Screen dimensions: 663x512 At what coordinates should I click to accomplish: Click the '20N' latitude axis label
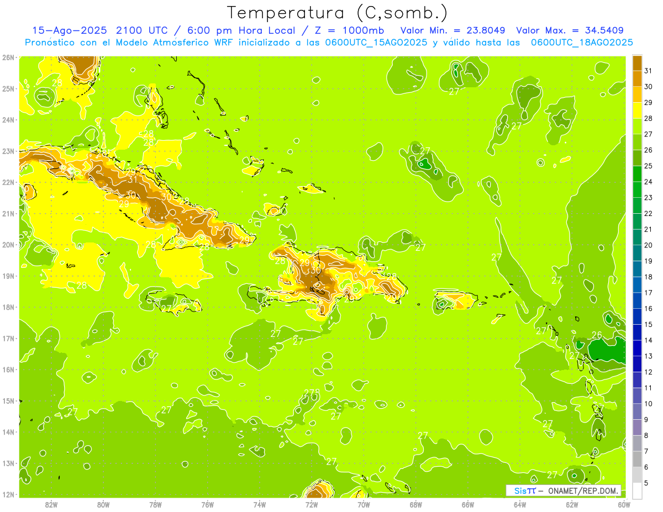(x=8, y=245)
